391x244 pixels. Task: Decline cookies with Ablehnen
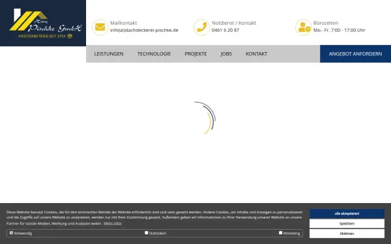347,234
